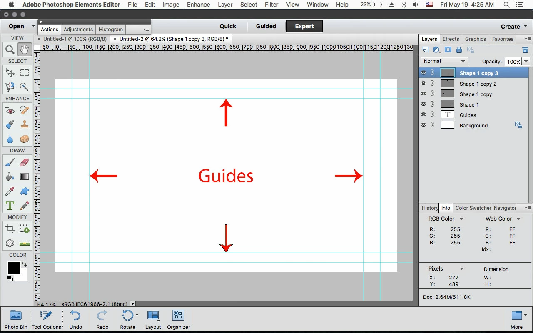533x333 pixels.
Task: Select the Recompose tool
Action: point(25,229)
